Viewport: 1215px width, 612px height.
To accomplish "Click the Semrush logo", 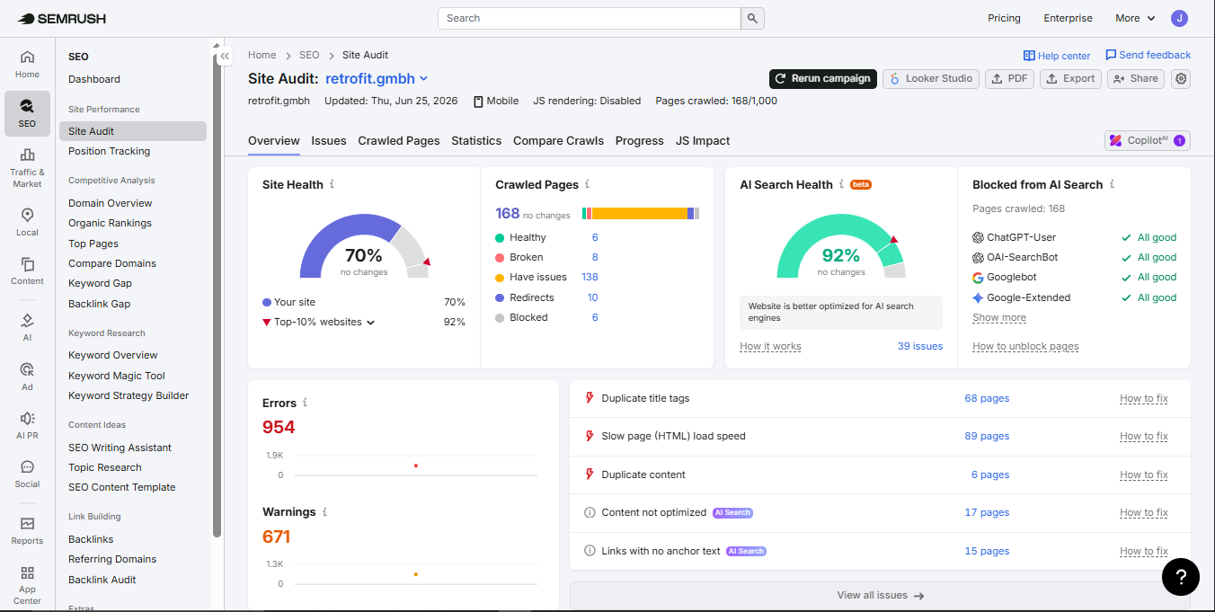I will 63,18.
